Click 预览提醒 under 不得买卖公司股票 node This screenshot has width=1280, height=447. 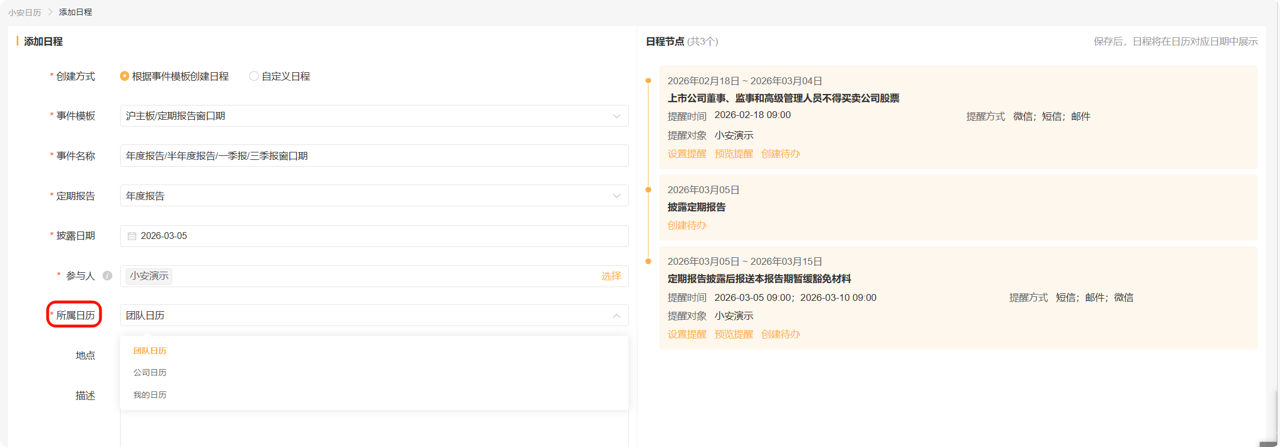(x=733, y=154)
